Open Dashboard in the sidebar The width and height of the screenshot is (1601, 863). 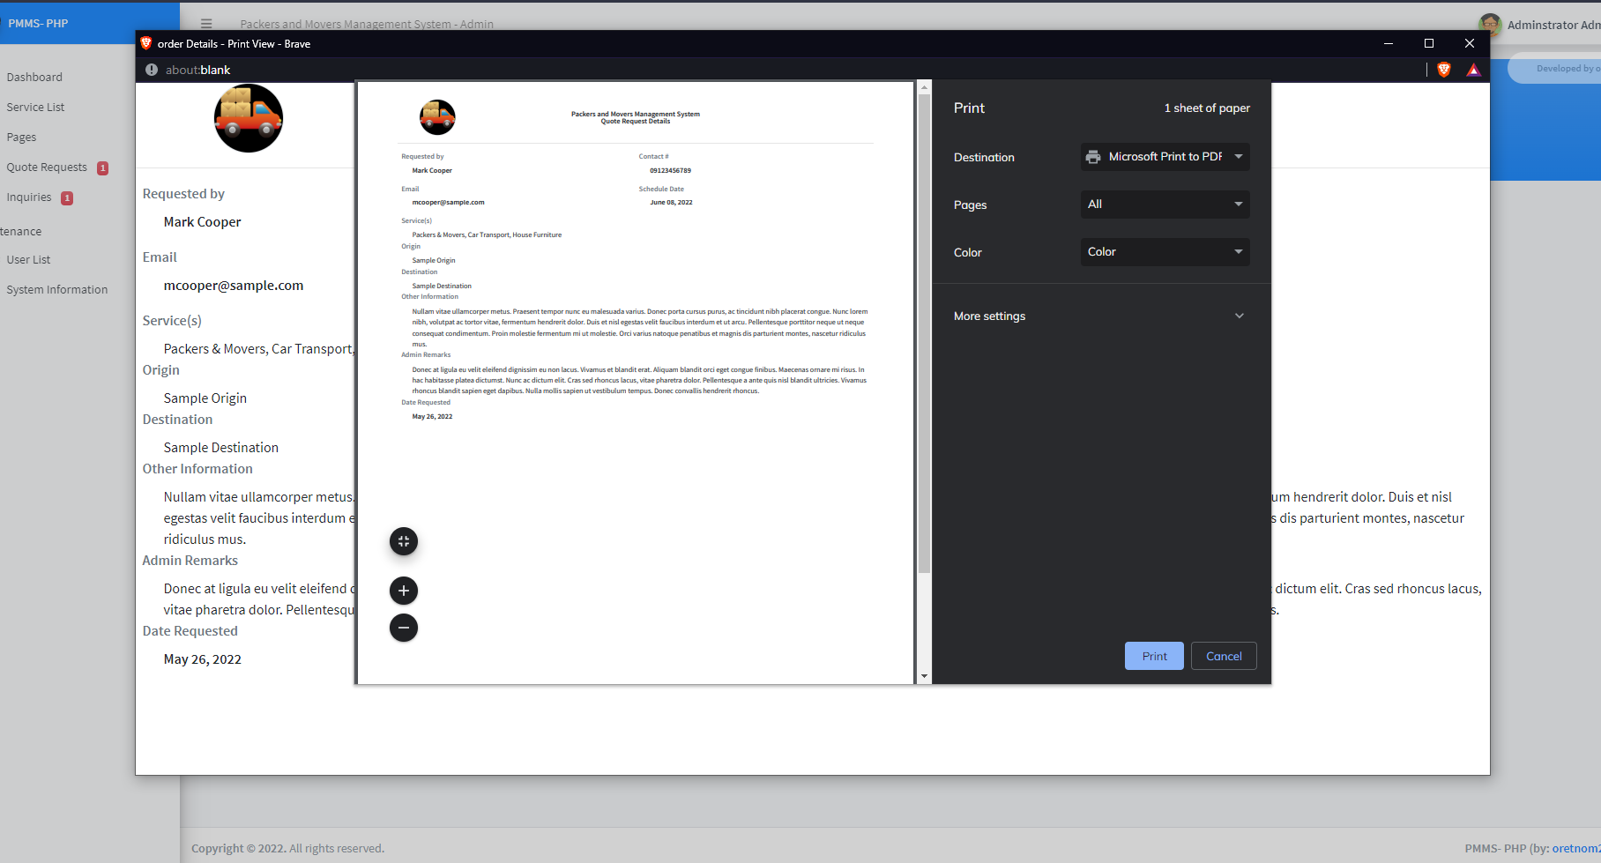pos(34,77)
